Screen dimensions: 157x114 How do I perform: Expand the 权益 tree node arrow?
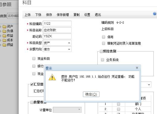[x=1, y=36]
